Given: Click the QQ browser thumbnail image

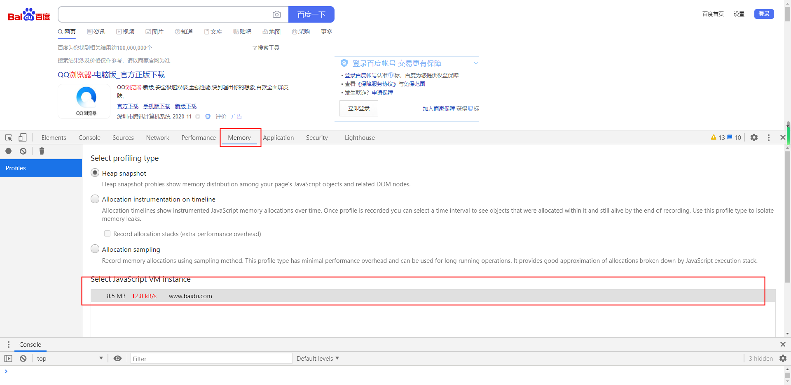Looking at the screenshot, I should (84, 101).
